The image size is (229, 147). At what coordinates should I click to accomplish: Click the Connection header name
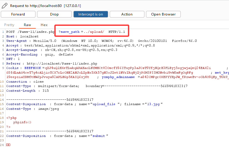point(17,82)
